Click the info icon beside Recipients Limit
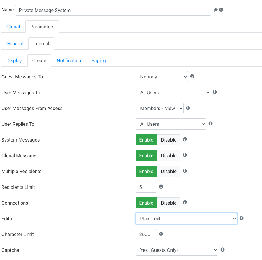The image size is (262, 260). 161,186
